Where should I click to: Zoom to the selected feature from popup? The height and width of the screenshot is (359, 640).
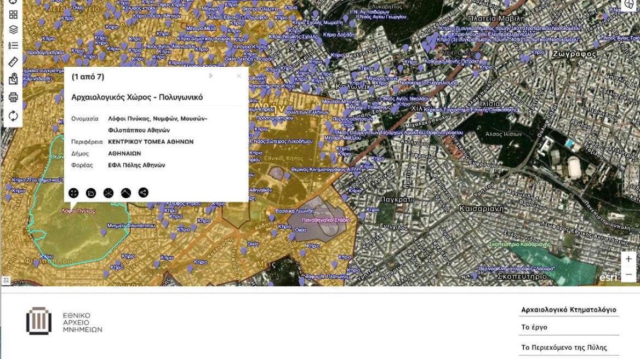coord(73,193)
